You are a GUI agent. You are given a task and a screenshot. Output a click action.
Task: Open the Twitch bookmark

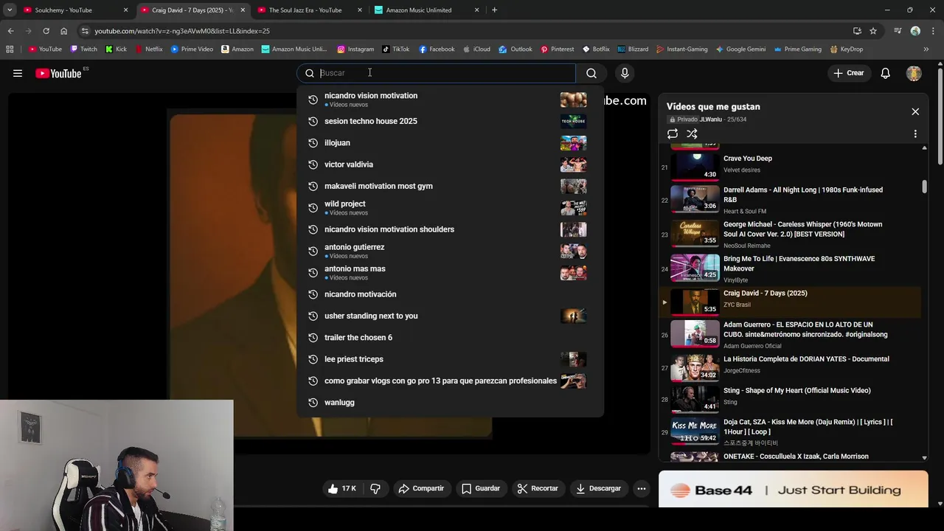83,49
